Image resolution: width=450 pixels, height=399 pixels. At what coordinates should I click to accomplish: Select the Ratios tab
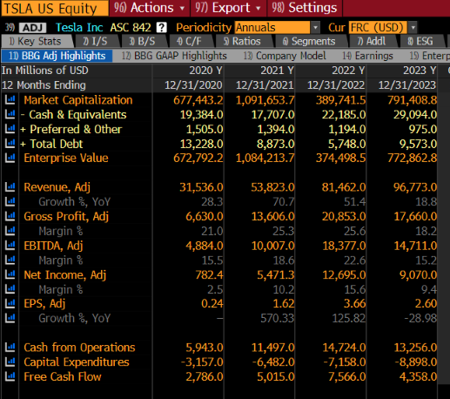click(243, 41)
